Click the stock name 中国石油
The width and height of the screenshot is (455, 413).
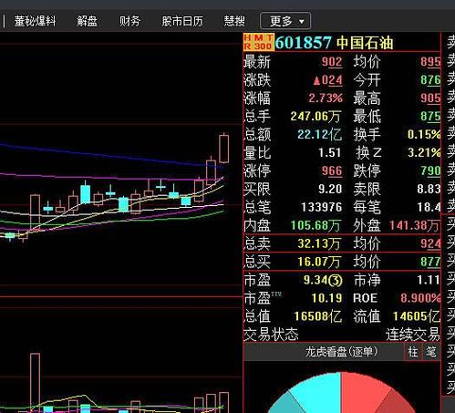pyautogui.click(x=365, y=43)
